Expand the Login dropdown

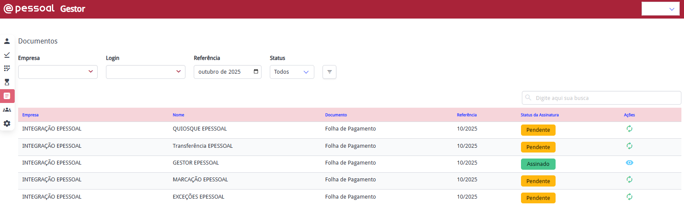(146, 72)
